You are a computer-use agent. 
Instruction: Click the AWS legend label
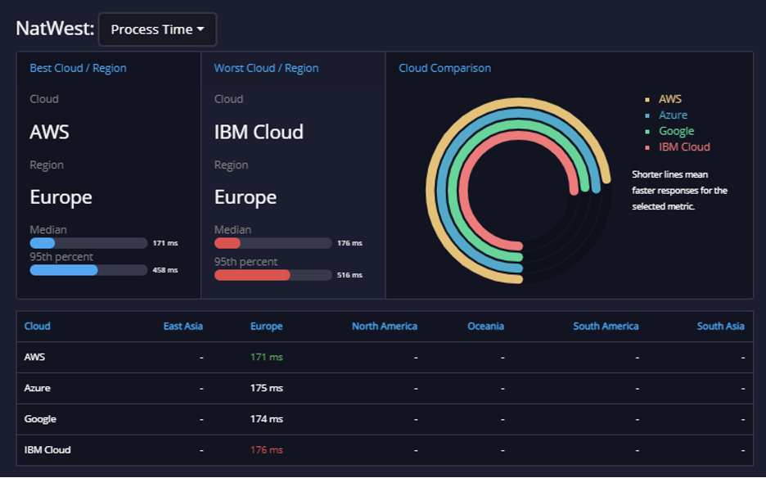pos(669,99)
